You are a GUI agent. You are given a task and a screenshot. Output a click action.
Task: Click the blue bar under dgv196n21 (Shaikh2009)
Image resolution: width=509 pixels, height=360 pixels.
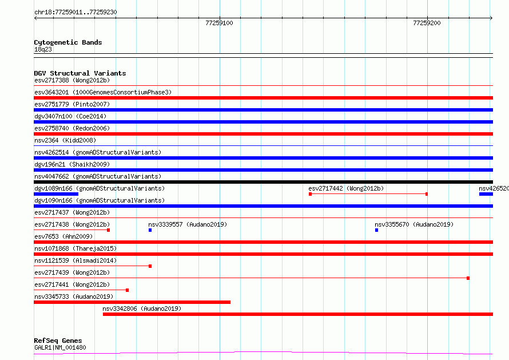(x=263, y=170)
